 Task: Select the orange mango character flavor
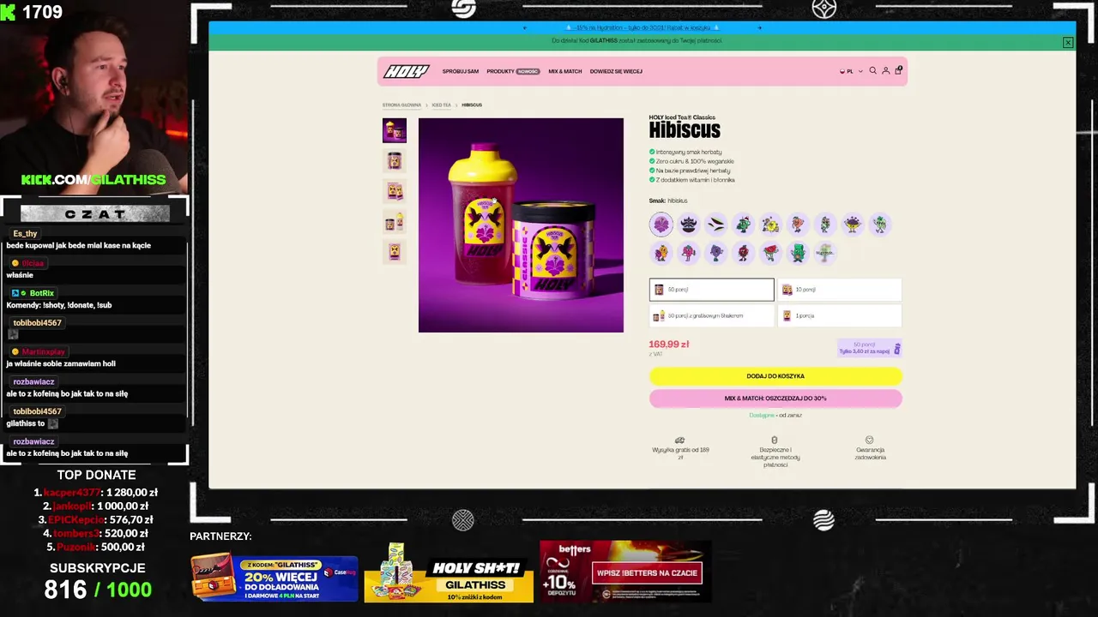[661, 253]
